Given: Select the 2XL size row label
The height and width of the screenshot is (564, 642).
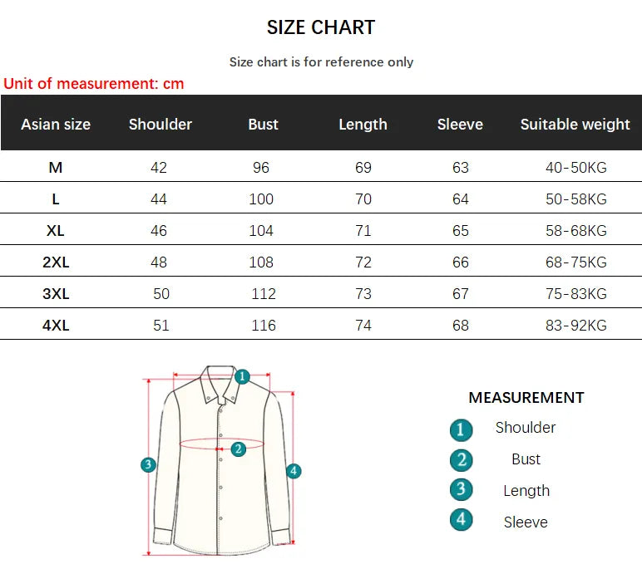Looking at the screenshot, I should [56, 262].
